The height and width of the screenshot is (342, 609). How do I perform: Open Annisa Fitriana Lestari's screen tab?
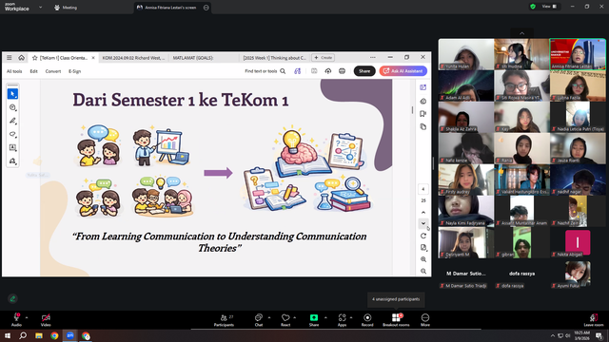tap(171, 8)
